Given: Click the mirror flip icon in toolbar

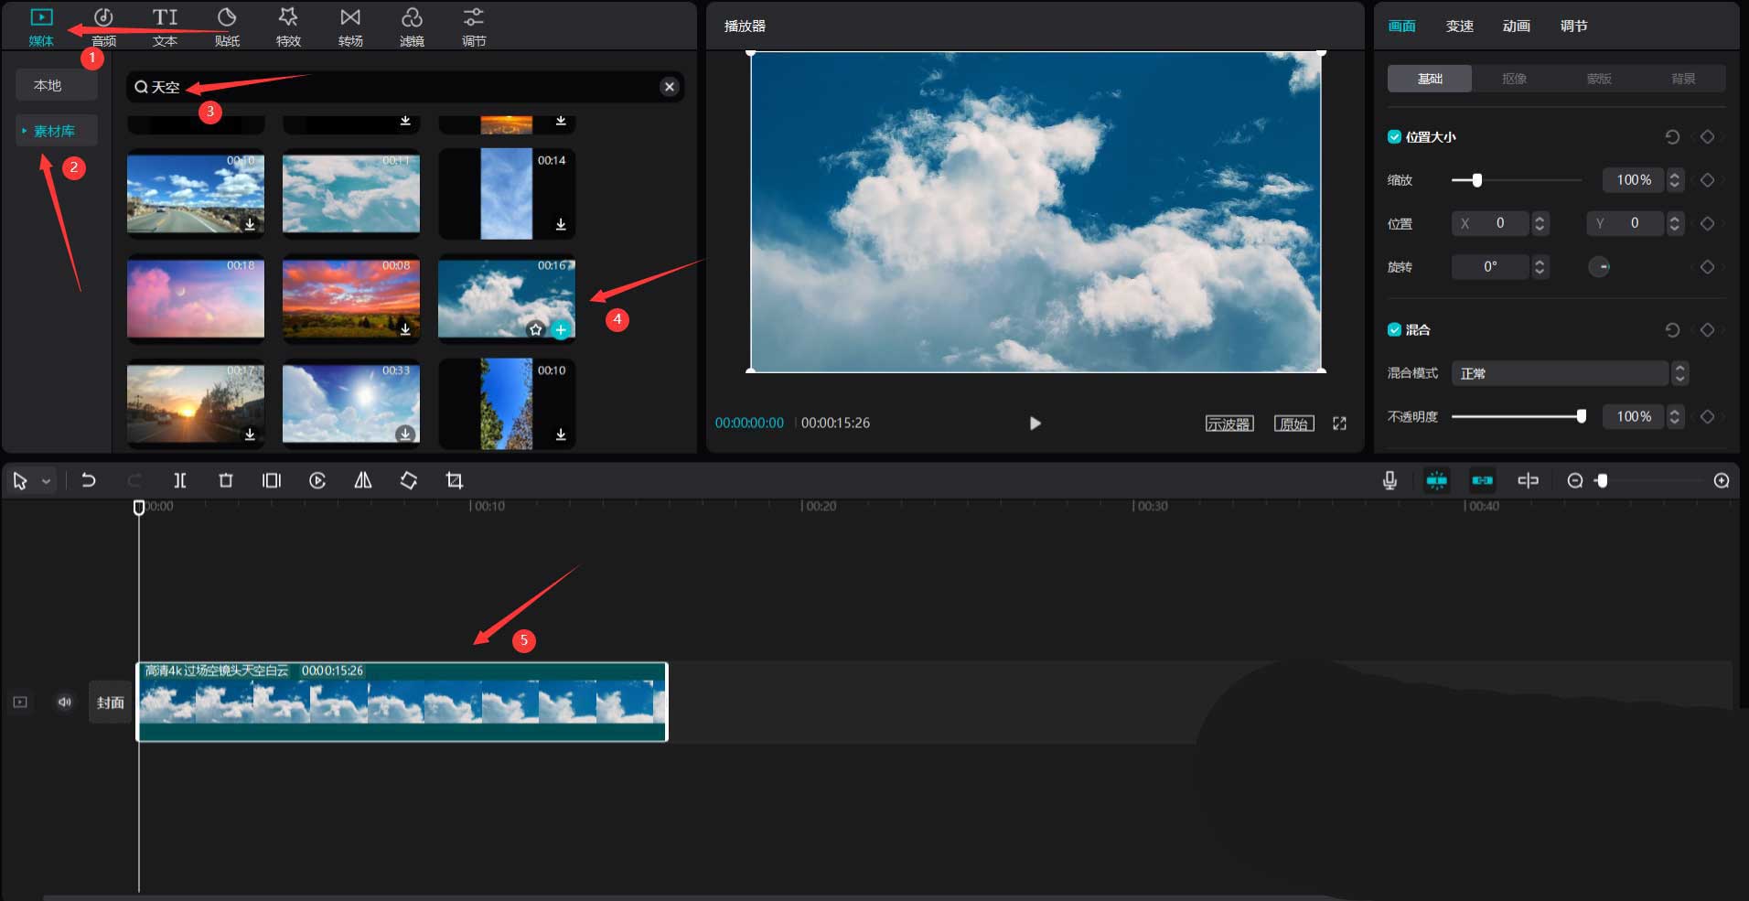Looking at the screenshot, I should (363, 480).
